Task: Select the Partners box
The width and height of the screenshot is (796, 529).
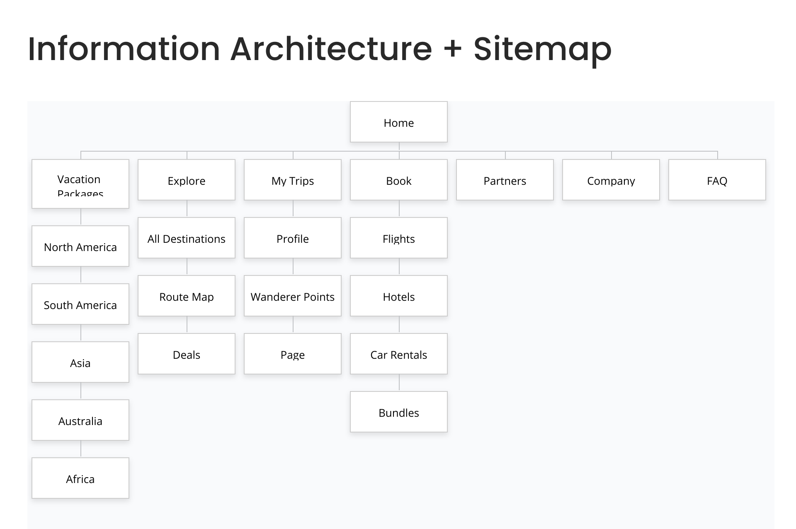Action: click(x=505, y=180)
